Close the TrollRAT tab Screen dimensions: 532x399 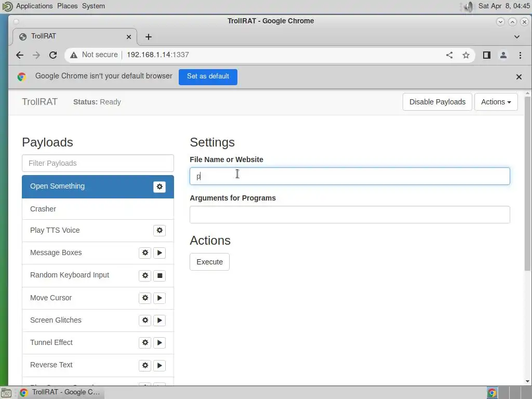click(129, 37)
